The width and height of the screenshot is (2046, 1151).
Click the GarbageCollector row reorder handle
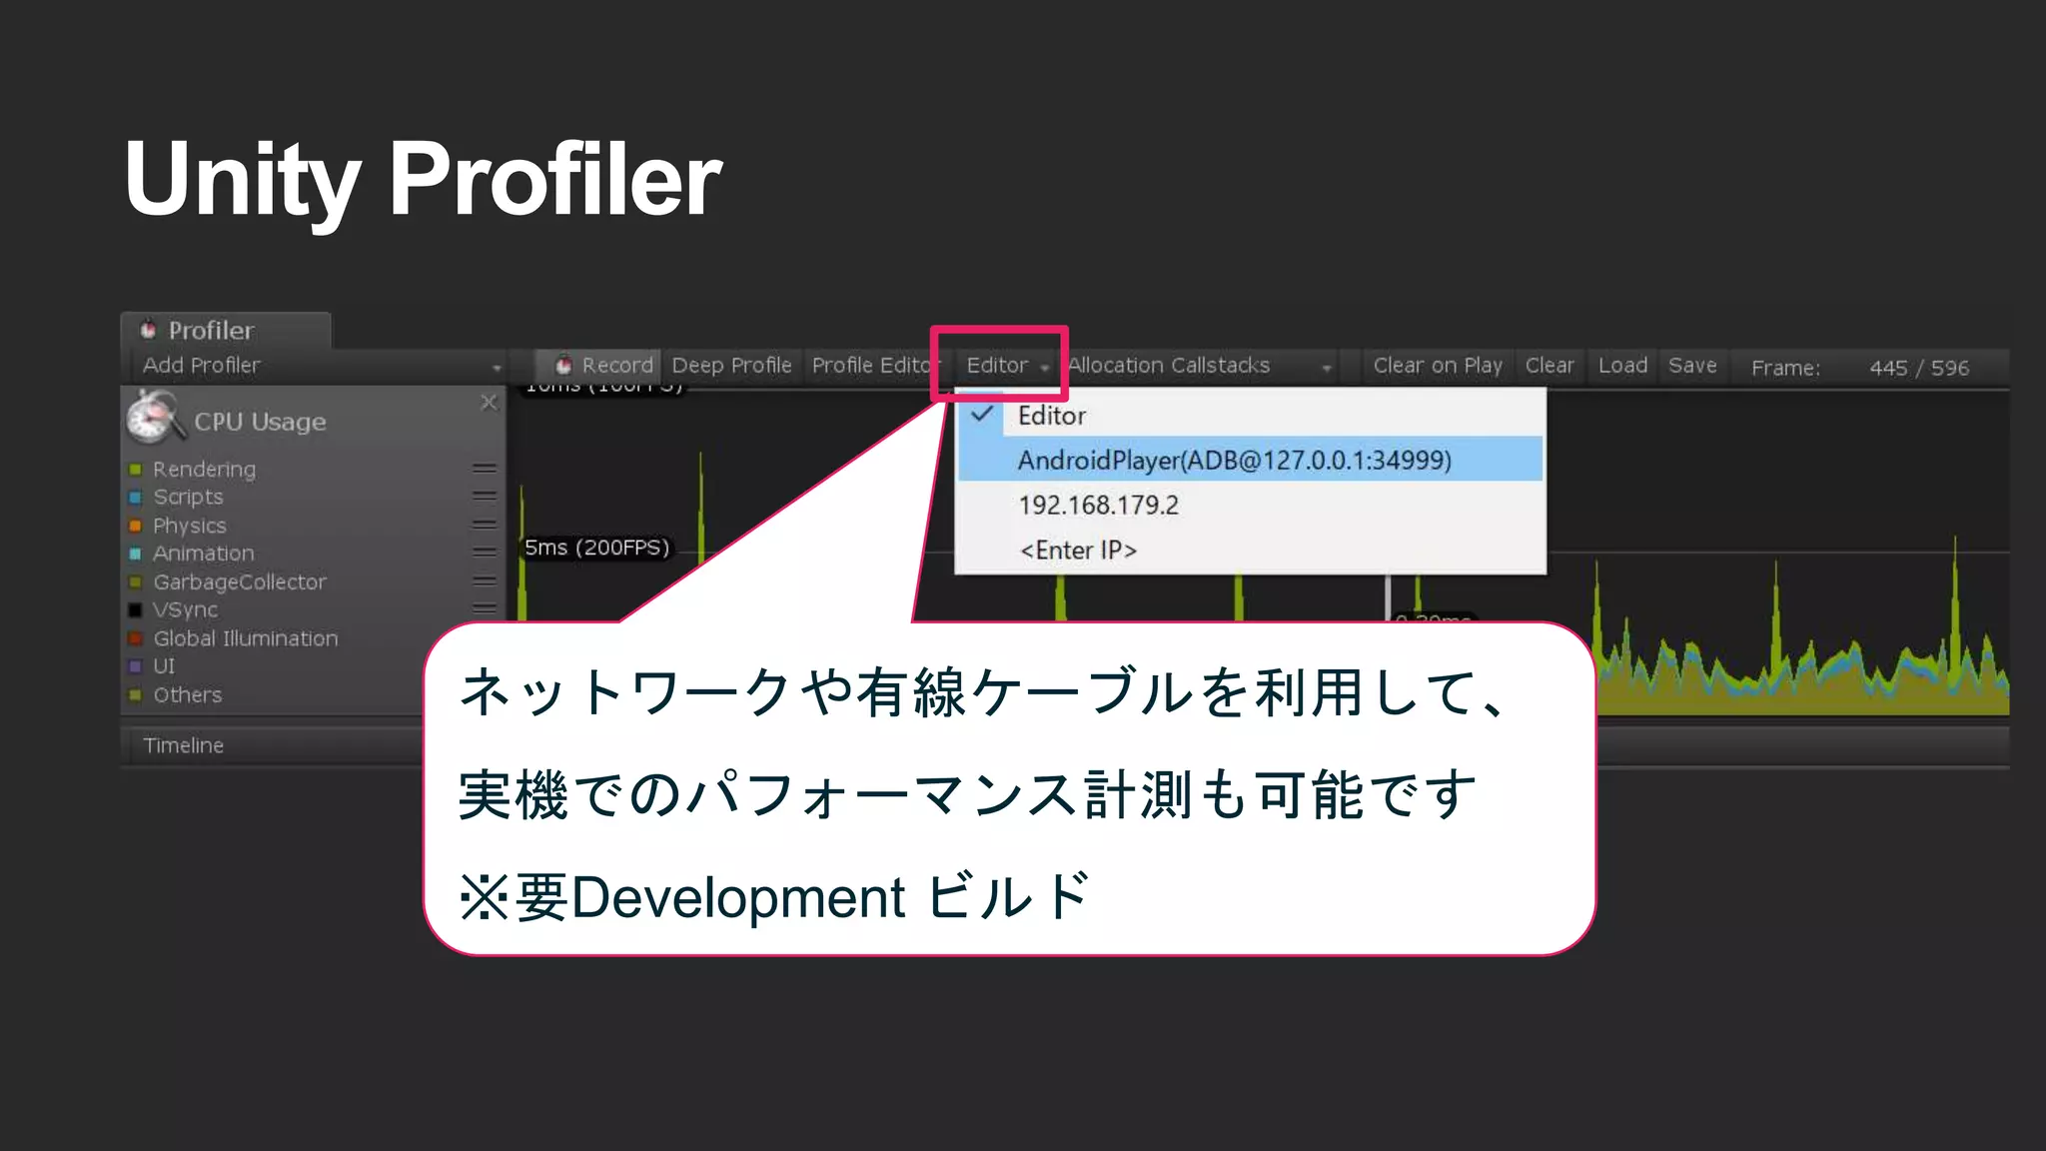[x=485, y=580]
